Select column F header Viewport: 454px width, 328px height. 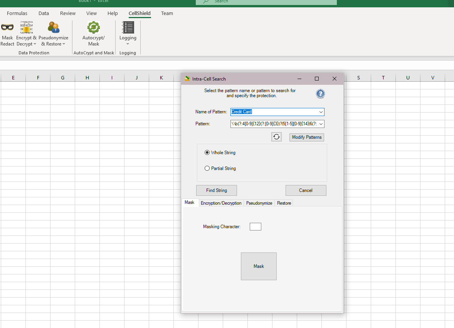pos(38,77)
